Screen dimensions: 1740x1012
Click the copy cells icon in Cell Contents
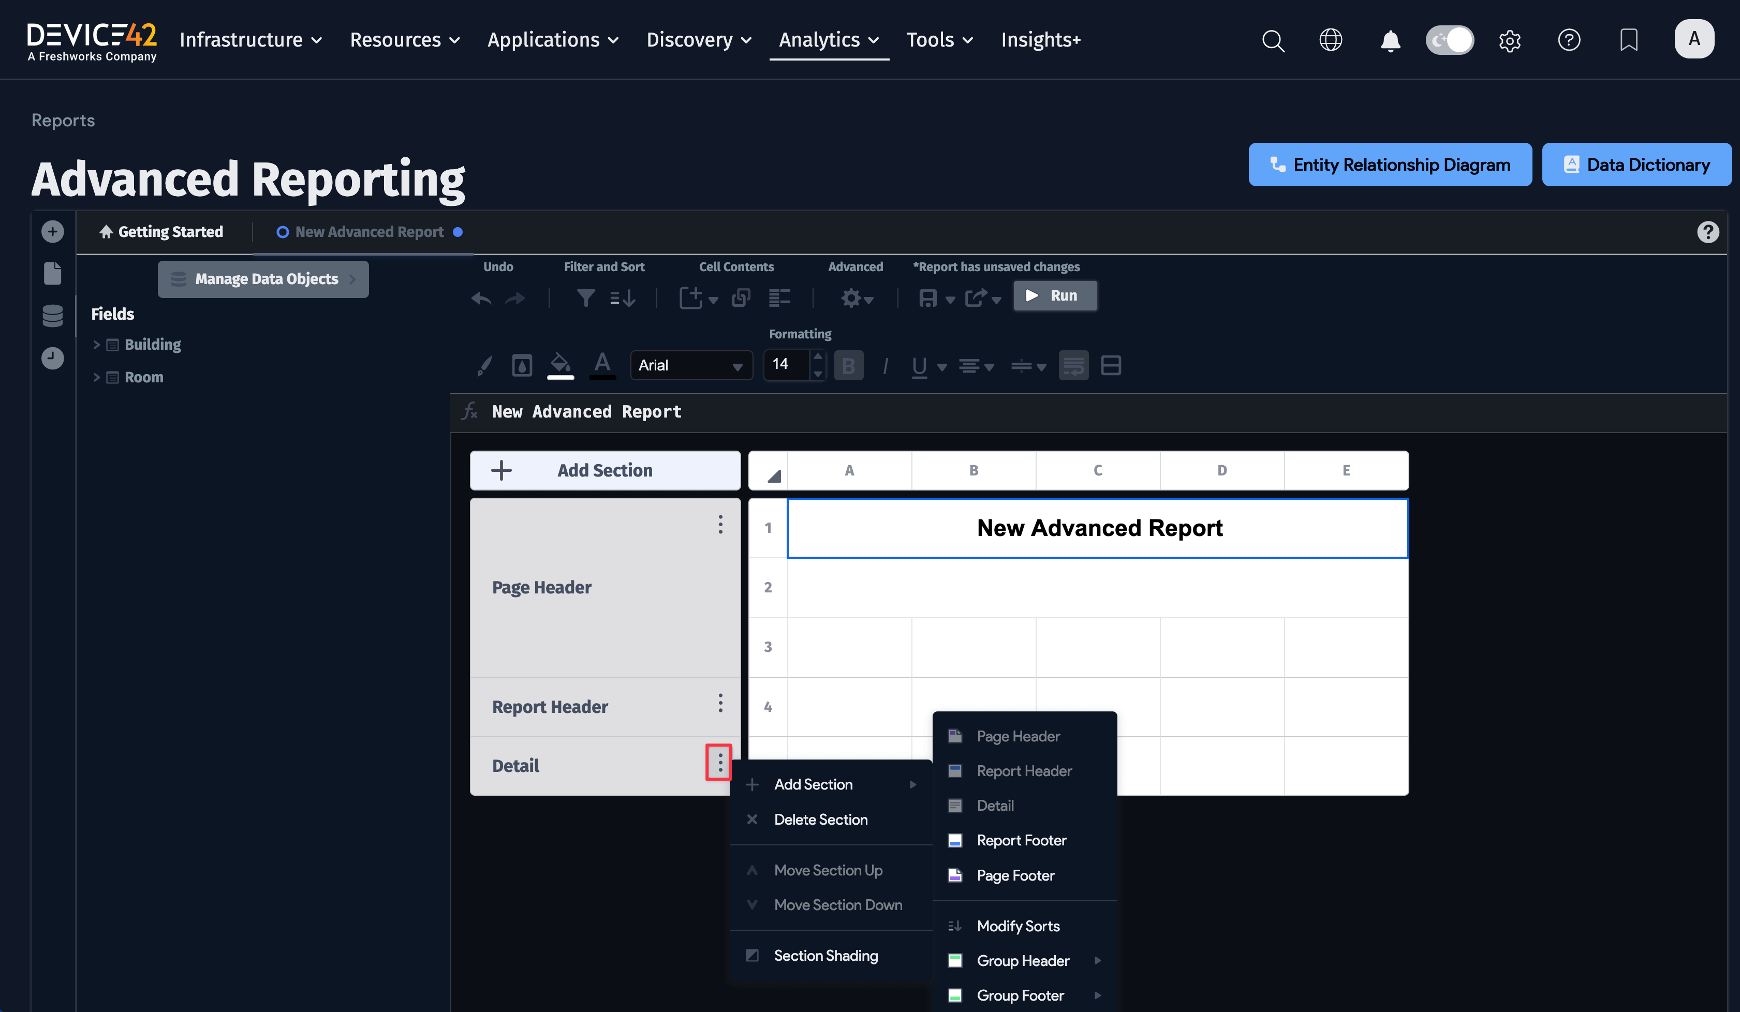[741, 297]
